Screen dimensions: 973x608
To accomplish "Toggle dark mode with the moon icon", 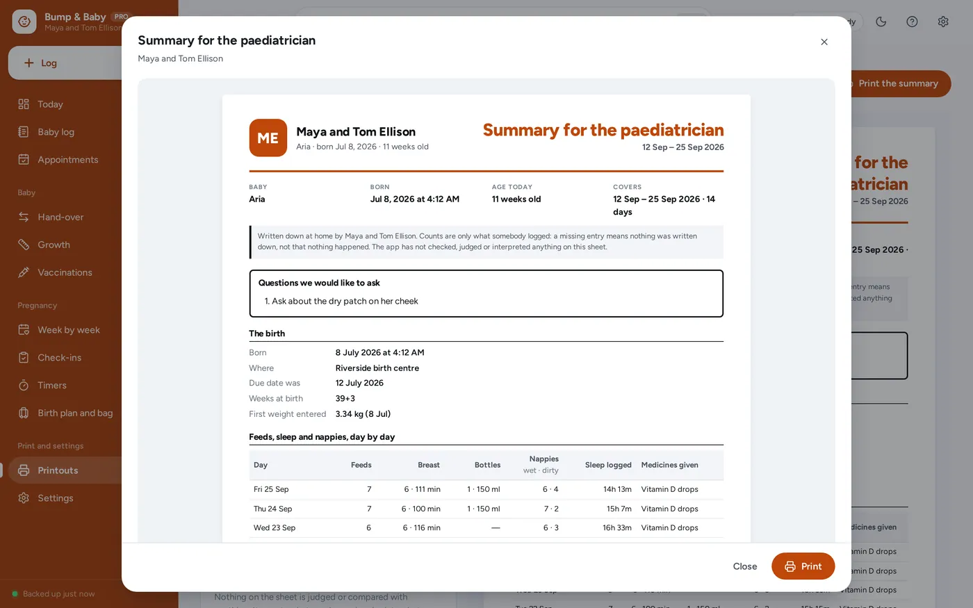I will click(x=881, y=22).
